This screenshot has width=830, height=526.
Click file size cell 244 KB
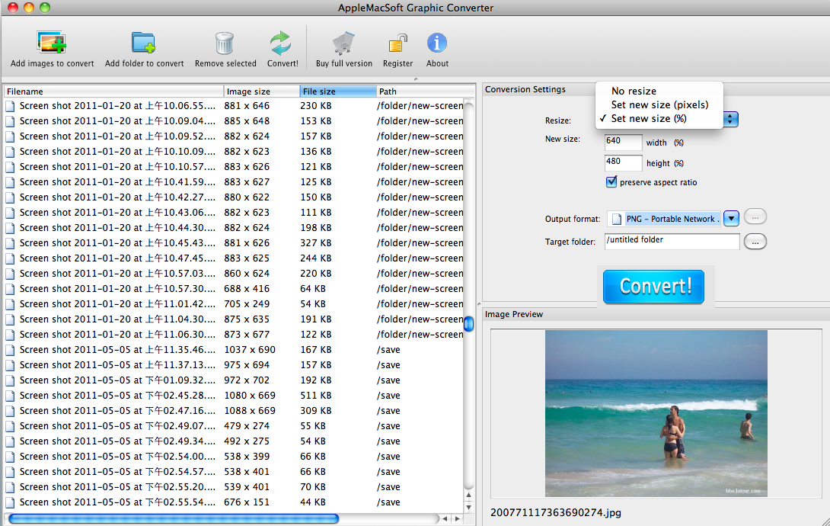[316, 258]
